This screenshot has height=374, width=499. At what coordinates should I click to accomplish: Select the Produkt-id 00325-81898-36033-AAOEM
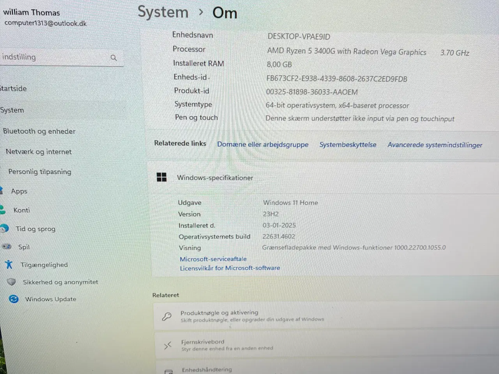point(311,92)
